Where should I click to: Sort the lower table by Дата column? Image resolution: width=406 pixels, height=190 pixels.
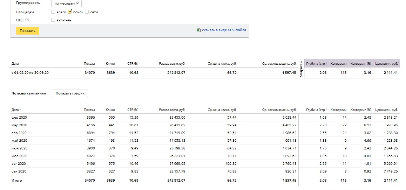[x=16, y=110]
